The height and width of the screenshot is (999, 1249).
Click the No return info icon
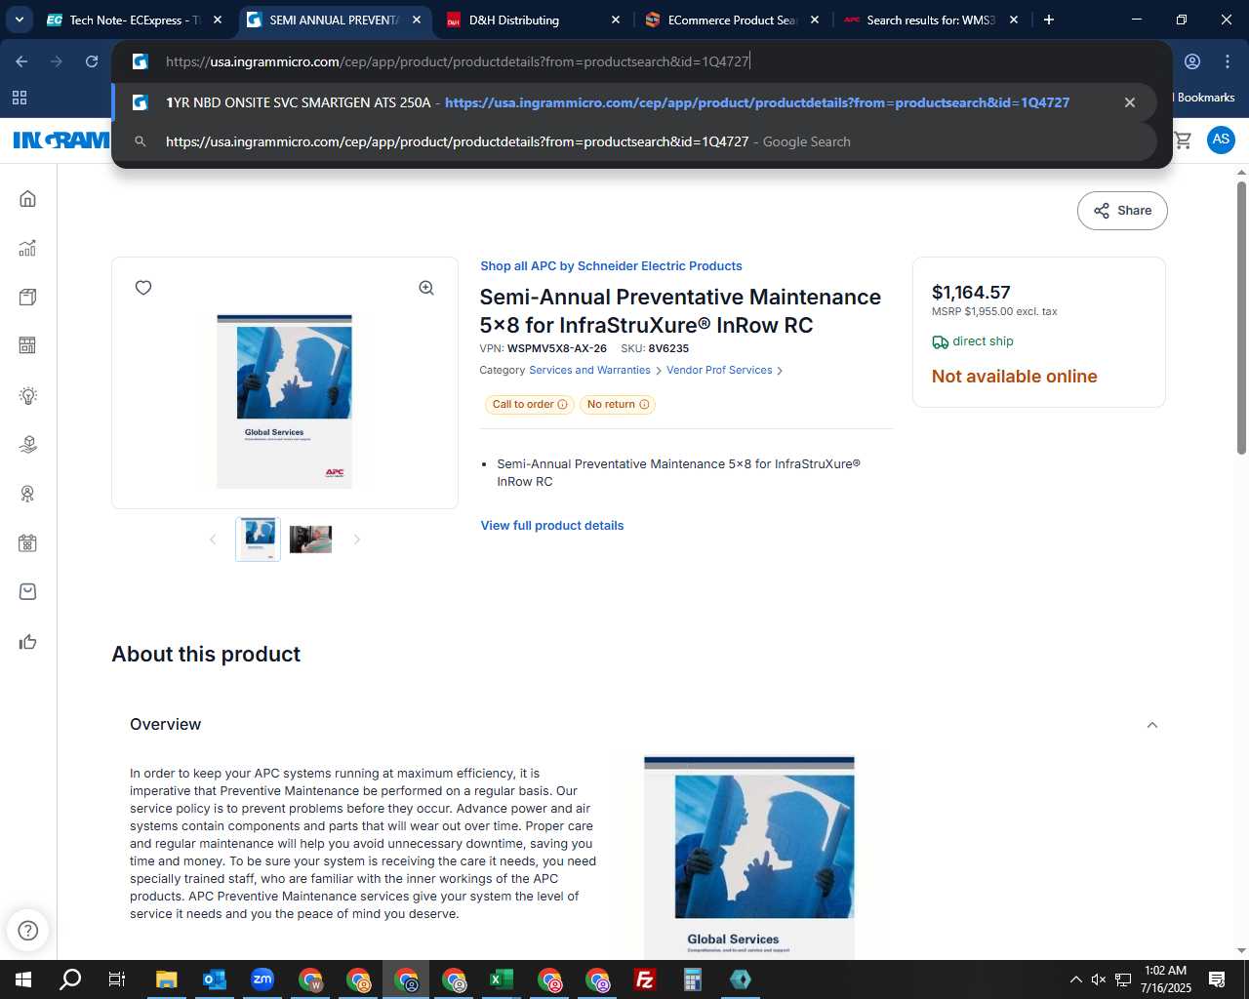click(644, 405)
